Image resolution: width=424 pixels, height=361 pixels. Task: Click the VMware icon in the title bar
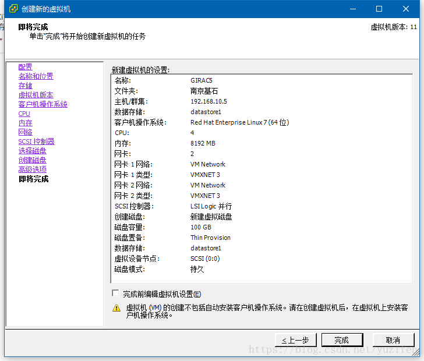click(x=13, y=9)
